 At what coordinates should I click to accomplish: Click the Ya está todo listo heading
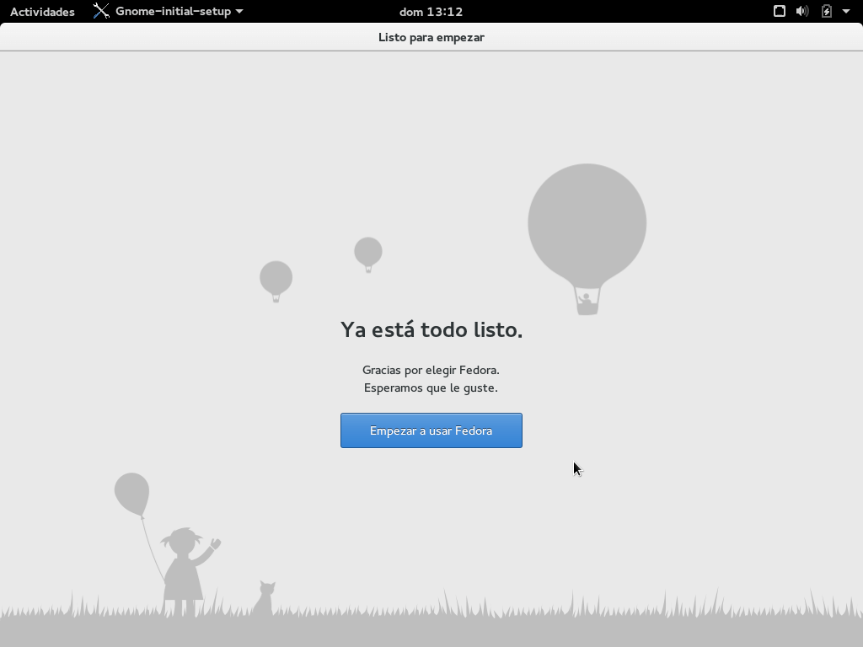pyautogui.click(x=431, y=329)
